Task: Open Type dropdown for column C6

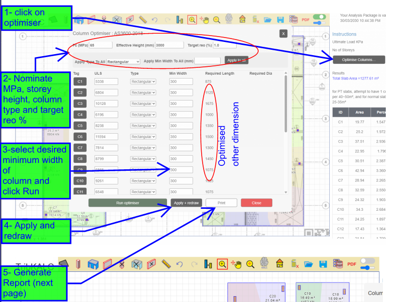Action: click(x=143, y=137)
